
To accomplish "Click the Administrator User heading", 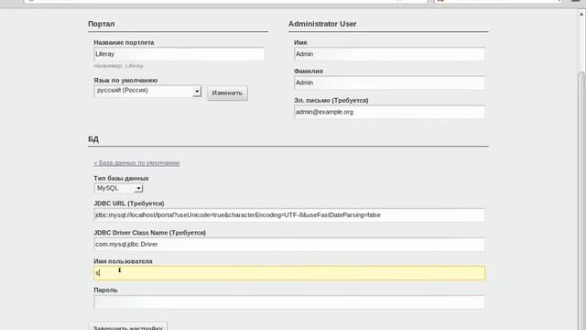I will [322, 24].
